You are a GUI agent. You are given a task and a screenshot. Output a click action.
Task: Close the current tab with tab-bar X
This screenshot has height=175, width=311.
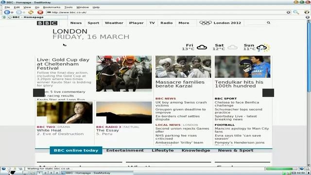(308, 17)
